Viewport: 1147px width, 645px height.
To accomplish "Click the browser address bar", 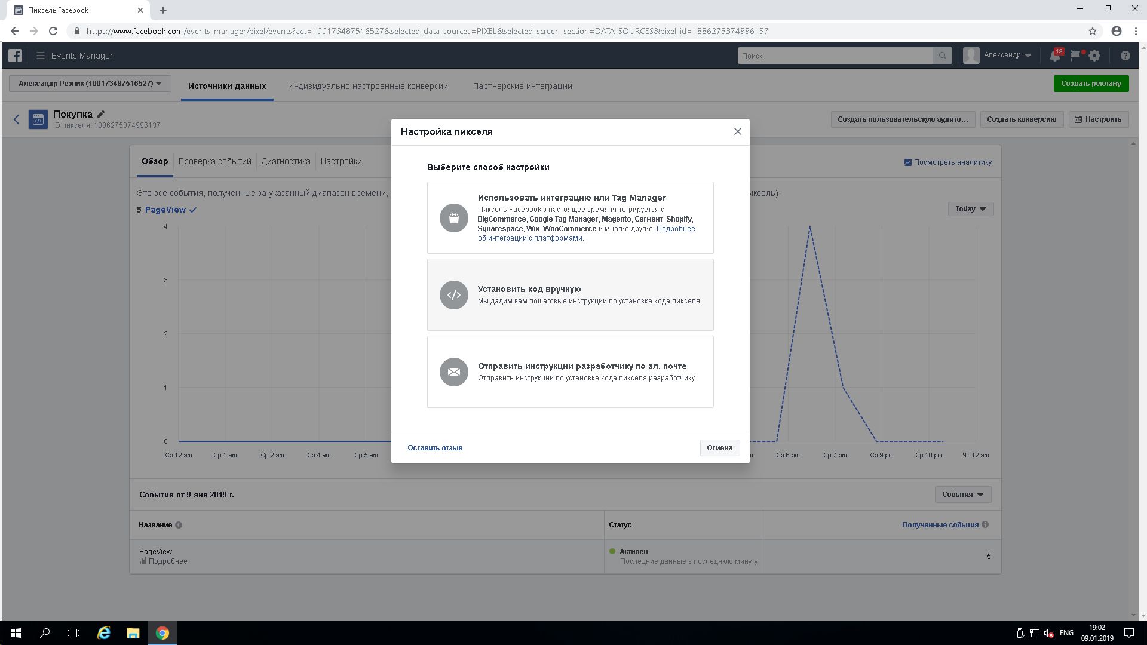I will coord(573,31).
